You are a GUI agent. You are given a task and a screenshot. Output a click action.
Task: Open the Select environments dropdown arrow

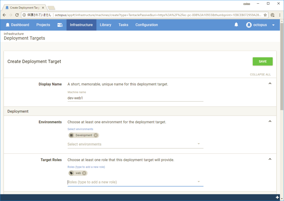click(x=199, y=144)
